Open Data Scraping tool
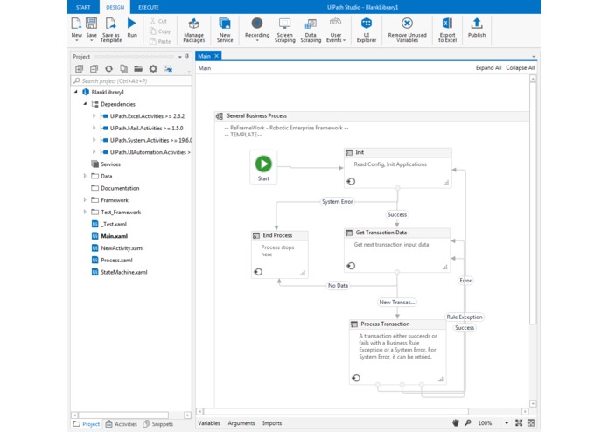 [311, 24]
